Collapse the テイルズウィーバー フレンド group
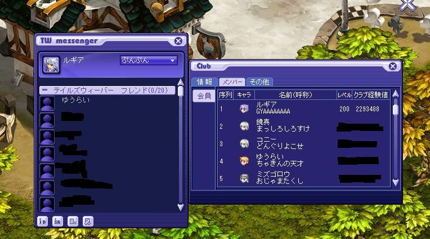The width and height of the screenshot is (430, 239). [45, 90]
